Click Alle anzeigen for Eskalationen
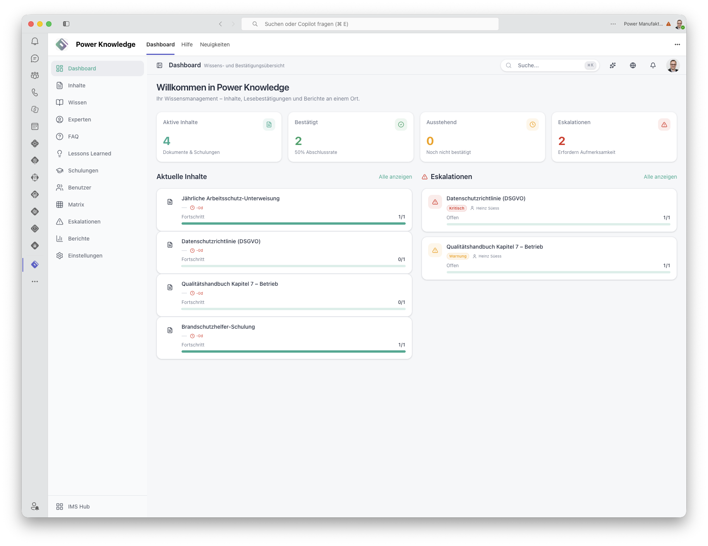This screenshot has height=546, width=708. (660, 177)
